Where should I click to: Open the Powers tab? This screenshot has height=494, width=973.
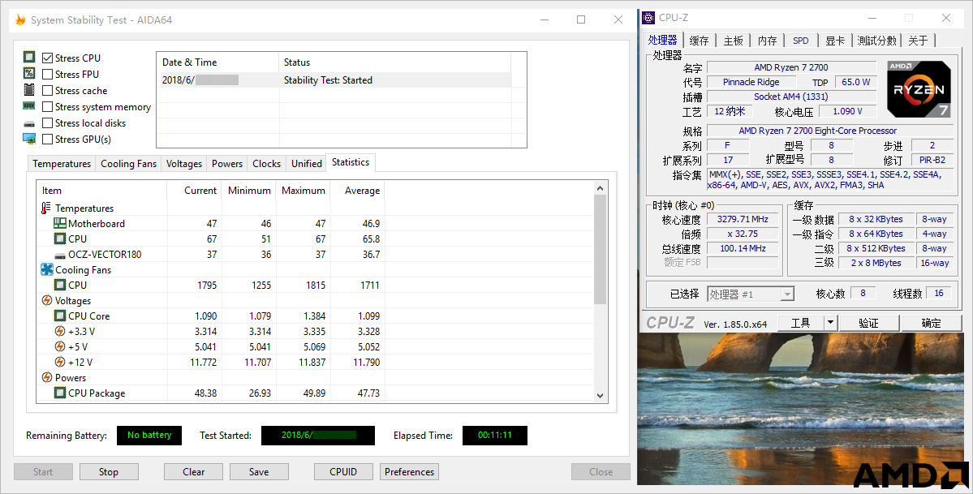tap(227, 163)
